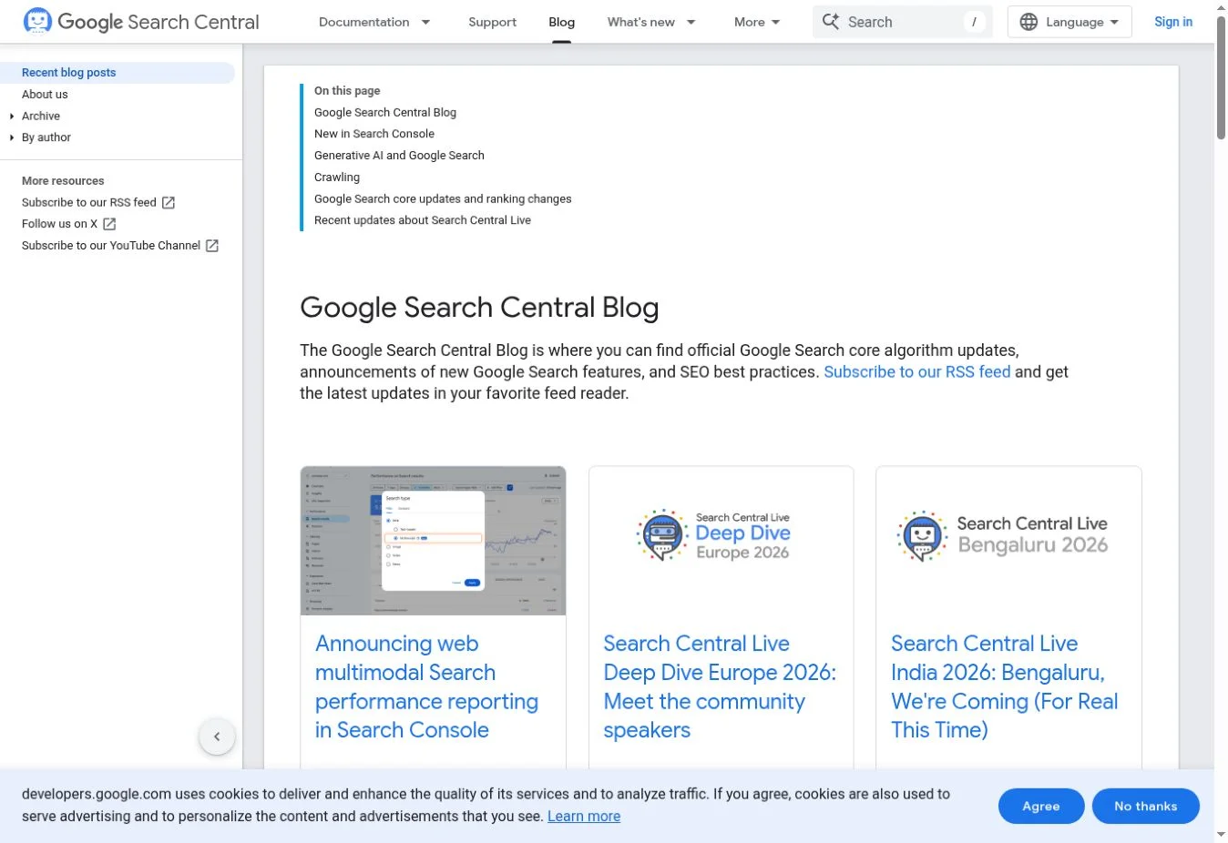
Task: Click Subscribe to our RSS feed in intro paragraph
Action: [917, 371]
